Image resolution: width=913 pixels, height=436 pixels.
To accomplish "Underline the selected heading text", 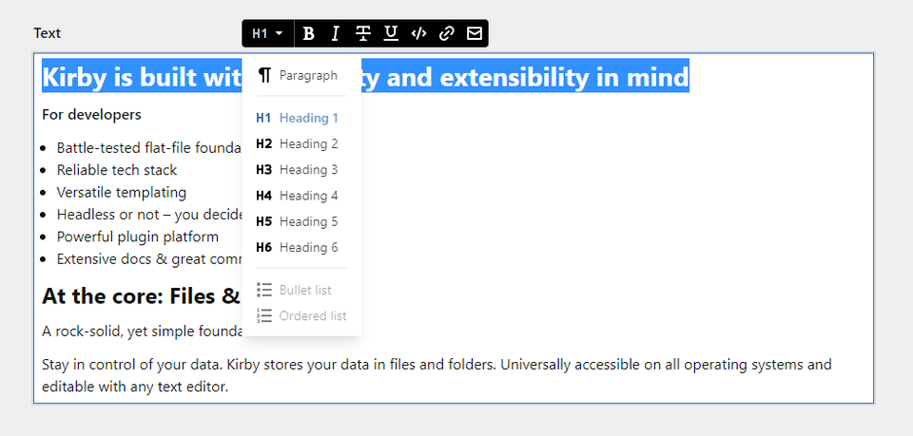I will (391, 33).
